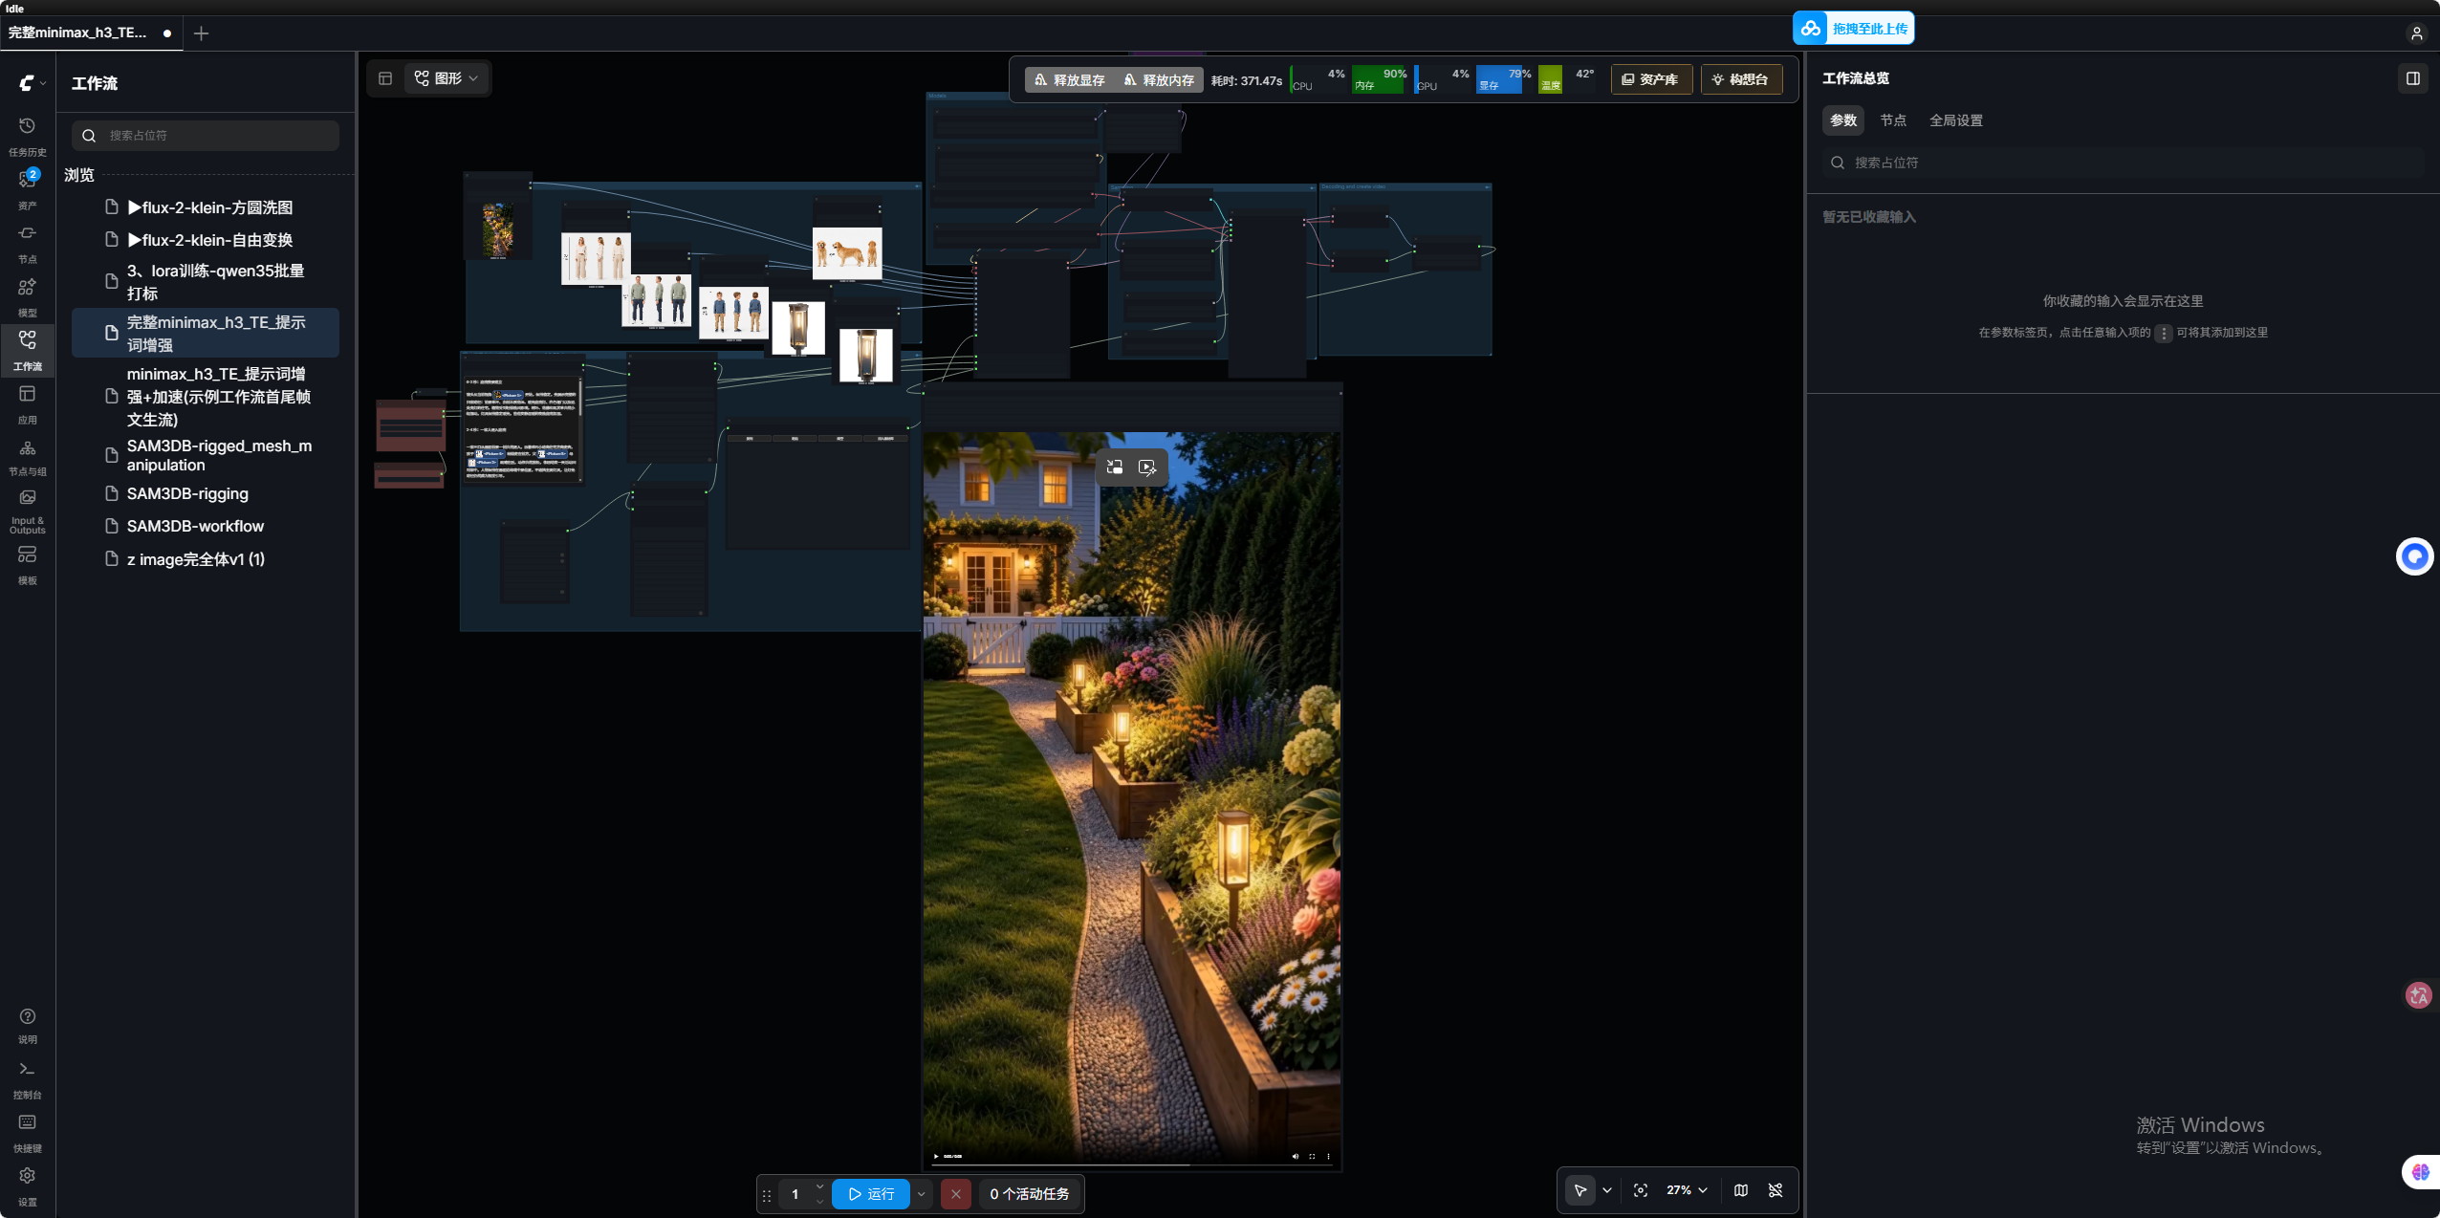Toggle the minimap icon in bottom toolbar
Image resolution: width=2440 pixels, height=1218 pixels.
[1741, 1190]
